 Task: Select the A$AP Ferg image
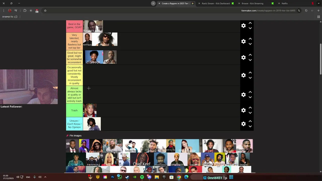pos(110,57)
